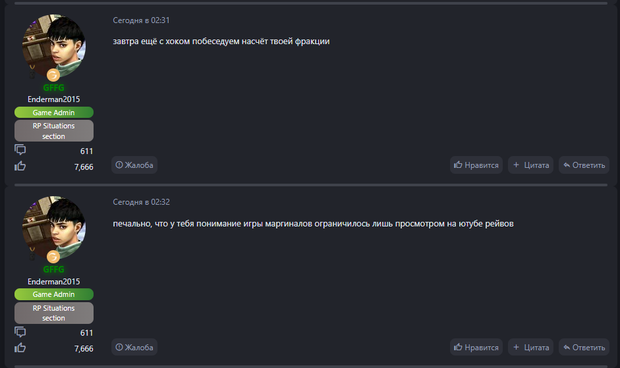Like the second post with Нравится
Viewport: 620px width, 368px height.
click(x=476, y=347)
